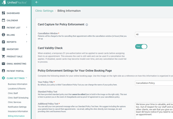Image resolution: width=173 pixels, height=119 pixels.
Task: Toggle the Card Validity Check switch
Action: tap(141, 46)
